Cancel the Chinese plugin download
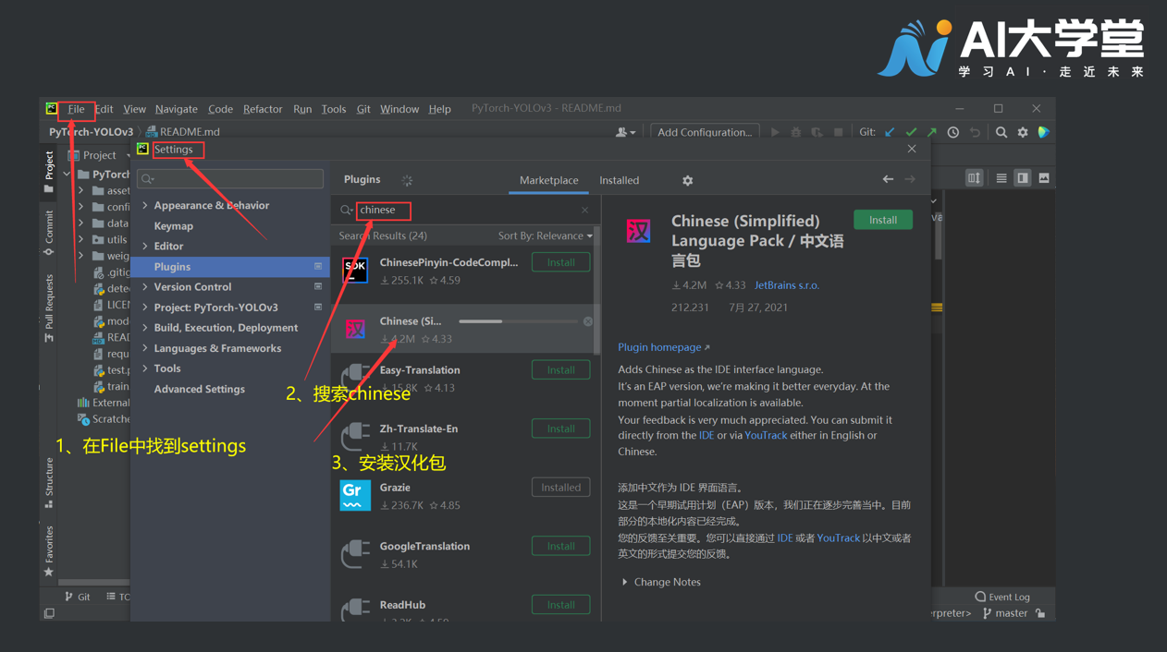The image size is (1167, 652). tap(588, 321)
